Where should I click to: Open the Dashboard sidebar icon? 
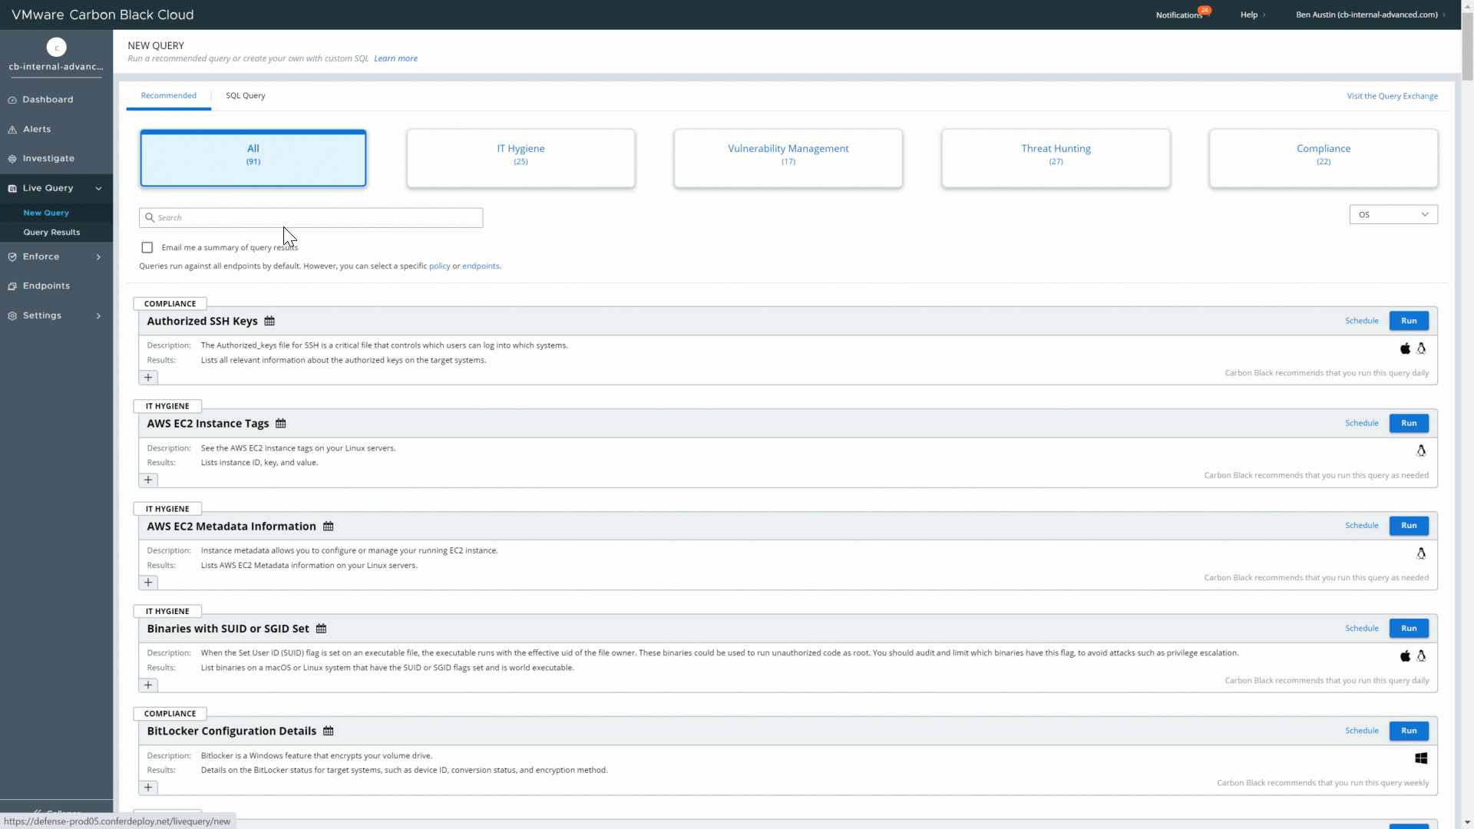12,100
